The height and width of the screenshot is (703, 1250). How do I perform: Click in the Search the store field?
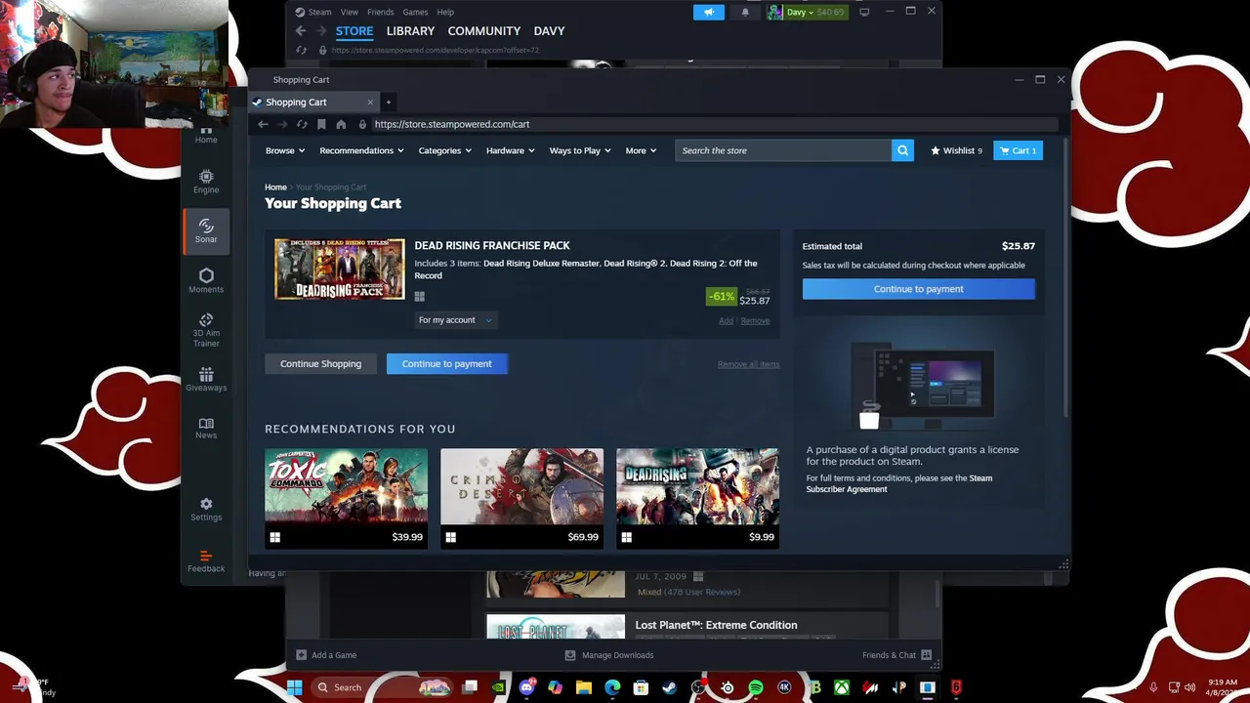coord(783,150)
